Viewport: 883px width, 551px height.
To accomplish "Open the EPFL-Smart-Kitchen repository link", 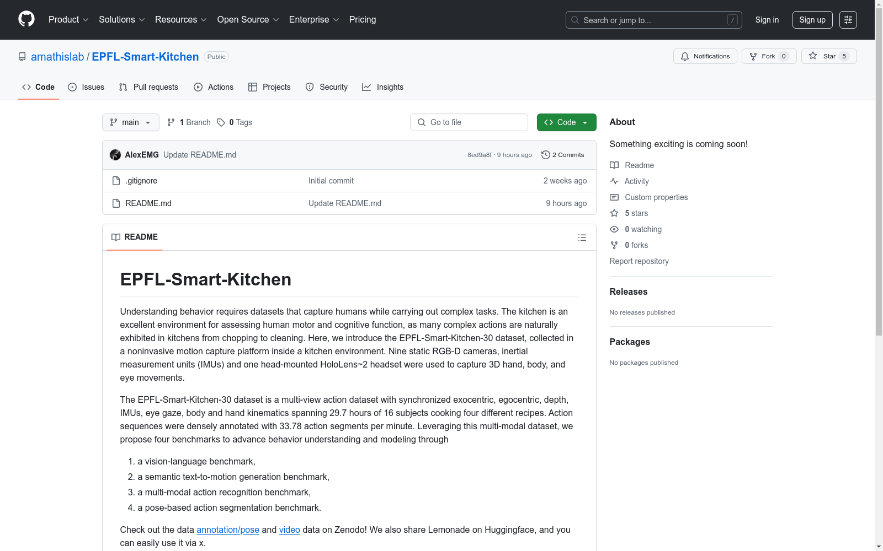I will click(145, 57).
